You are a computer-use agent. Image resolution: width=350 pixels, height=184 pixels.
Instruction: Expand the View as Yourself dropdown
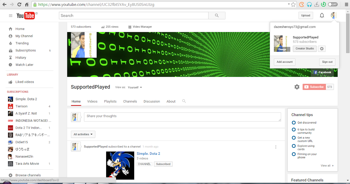[135, 87]
